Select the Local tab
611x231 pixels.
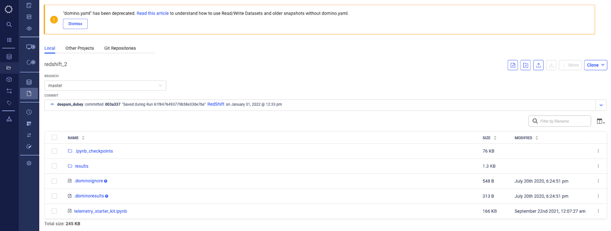point(50,48)
